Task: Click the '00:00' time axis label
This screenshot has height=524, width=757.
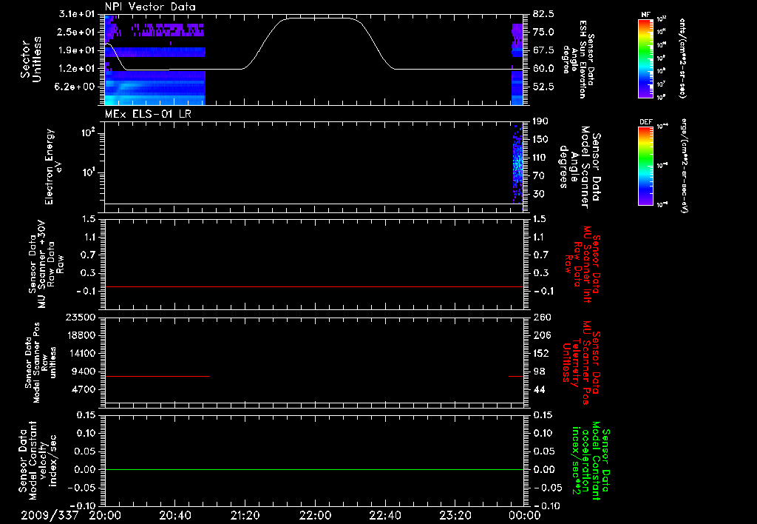Action: point(525,515)
